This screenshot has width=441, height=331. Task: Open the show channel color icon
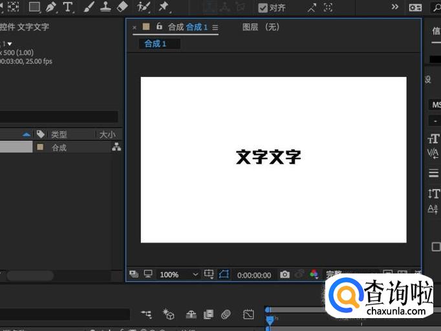(314, 274)
